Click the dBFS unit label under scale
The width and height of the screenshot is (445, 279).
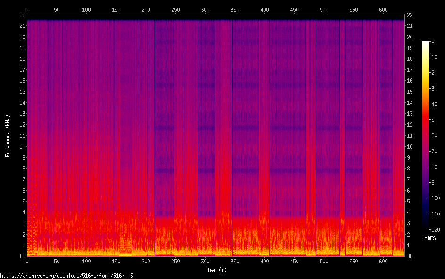(430, 238)
